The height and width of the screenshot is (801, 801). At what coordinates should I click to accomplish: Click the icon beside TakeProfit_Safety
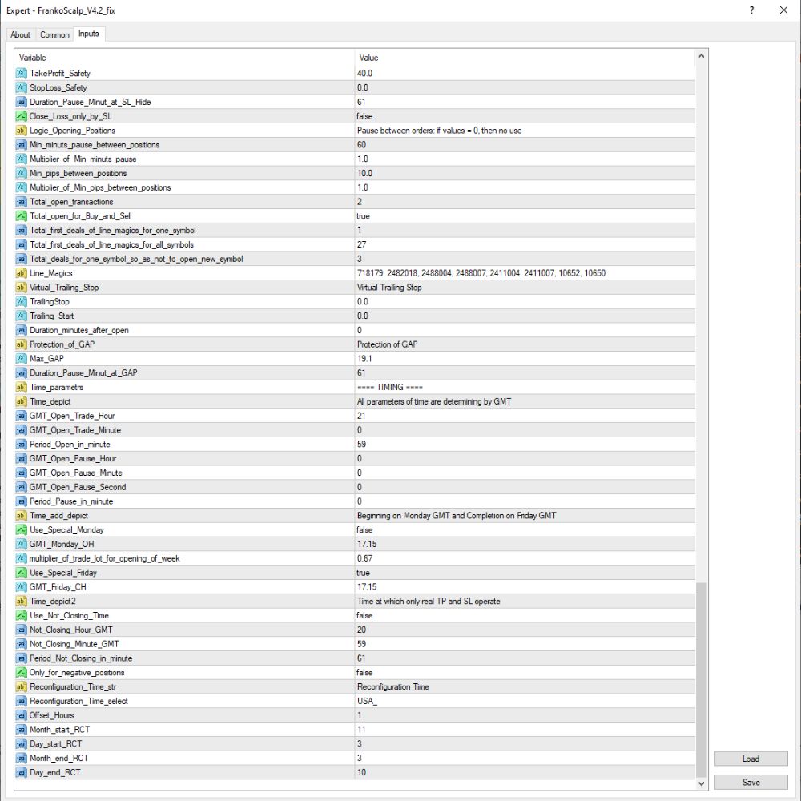point(21,73)
